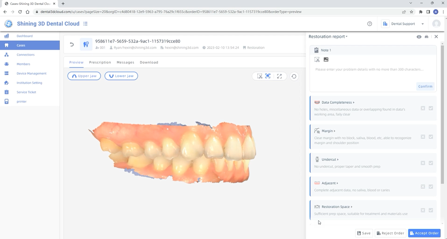Approve the Undercut check with the checkmark

point(431,162)
